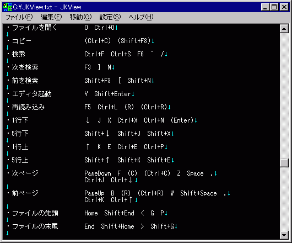The height and width of the screenshot is (243, 292).
Task: Click the text (Shift+F8)
Action: tap(134, 41)
